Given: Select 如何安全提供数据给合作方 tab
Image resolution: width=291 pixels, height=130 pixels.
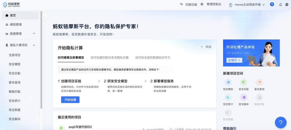Looking at the screenshot, I should tap(153, 57).
